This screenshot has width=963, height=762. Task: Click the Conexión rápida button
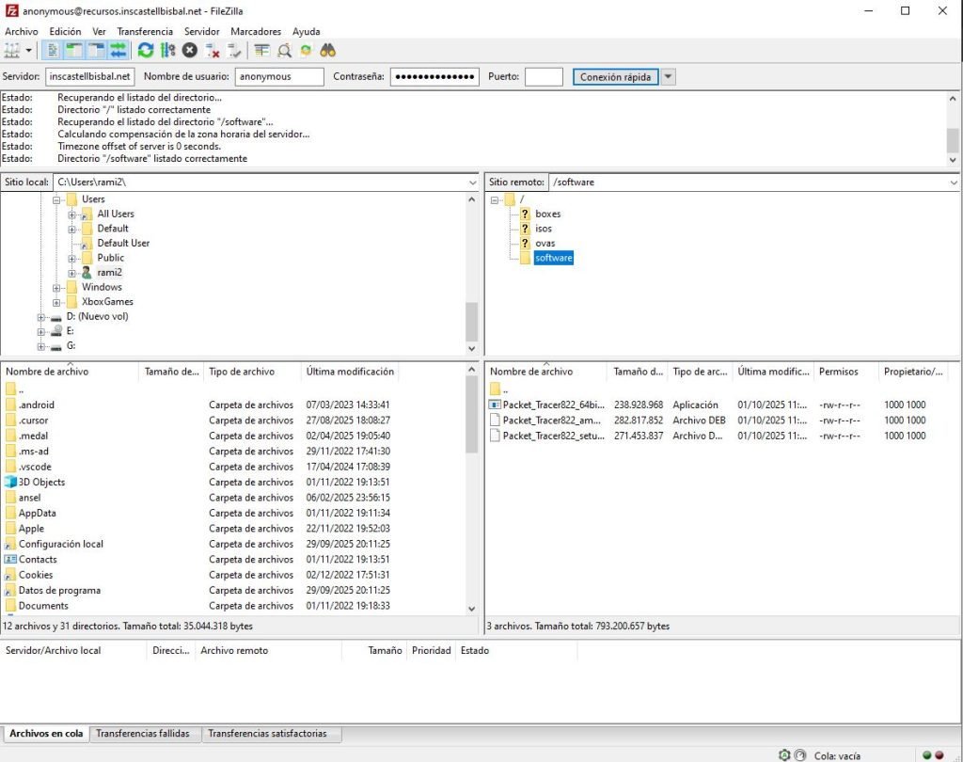615,77
